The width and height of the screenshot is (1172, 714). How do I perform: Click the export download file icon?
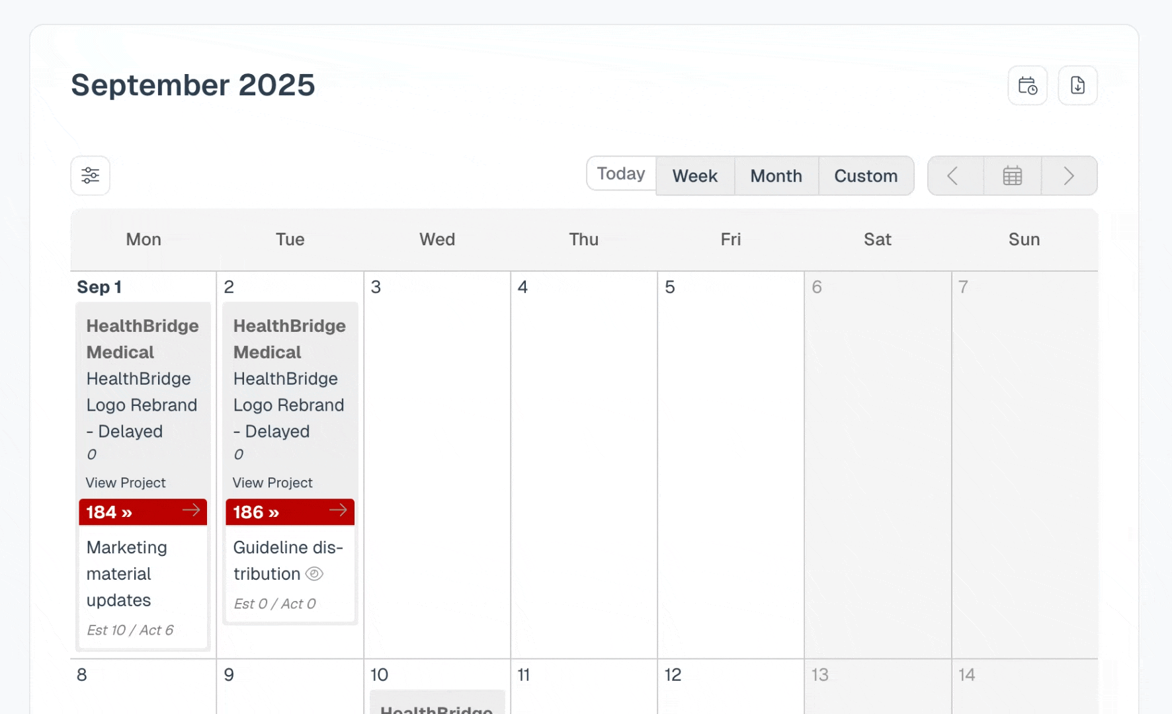1077,85
